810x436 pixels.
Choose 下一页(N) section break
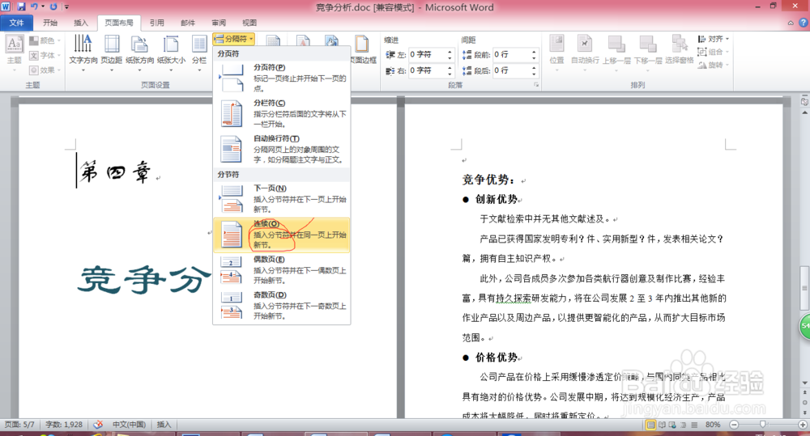282,199
